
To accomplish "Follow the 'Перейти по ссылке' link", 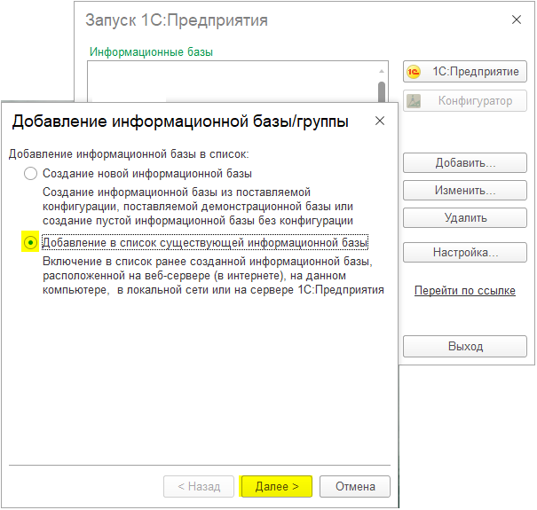I will (x=464, y=291).
